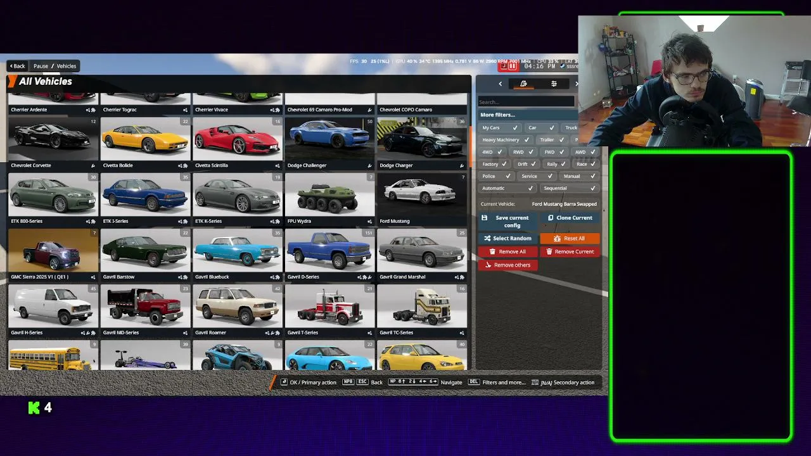Switch to the sliders options tab icon
Viewport: 811px width, 456px height.
point(554,84)
